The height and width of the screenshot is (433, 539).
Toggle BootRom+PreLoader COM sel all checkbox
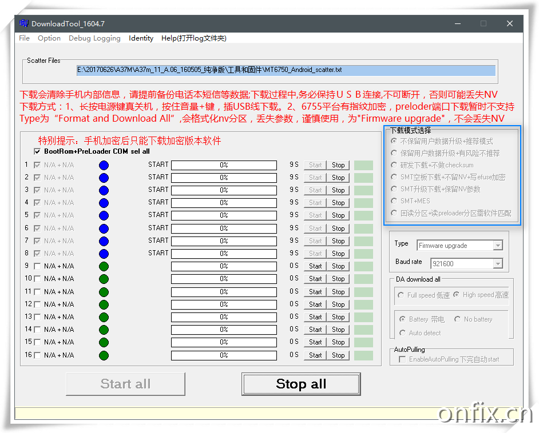pos(37,152)
